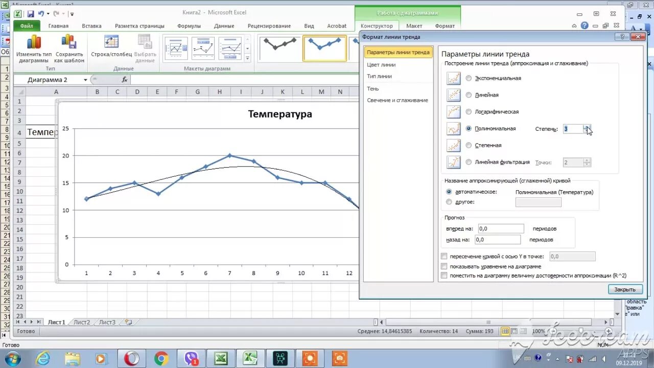The image size is (654, 368).
Task: Switch to sheet tab Лист2
Action: click(x=82, y=322)
